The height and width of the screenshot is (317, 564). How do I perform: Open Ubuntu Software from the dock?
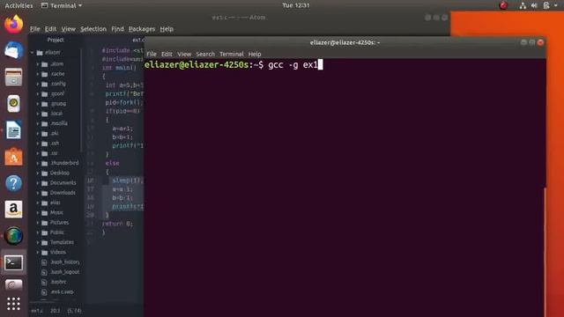[x=14, y=157]
